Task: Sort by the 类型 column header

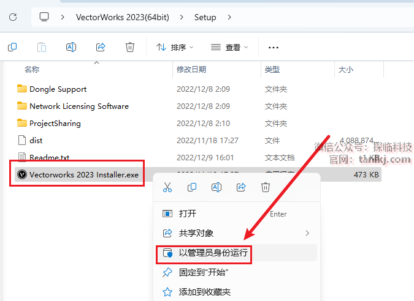Action: (272, 70)
